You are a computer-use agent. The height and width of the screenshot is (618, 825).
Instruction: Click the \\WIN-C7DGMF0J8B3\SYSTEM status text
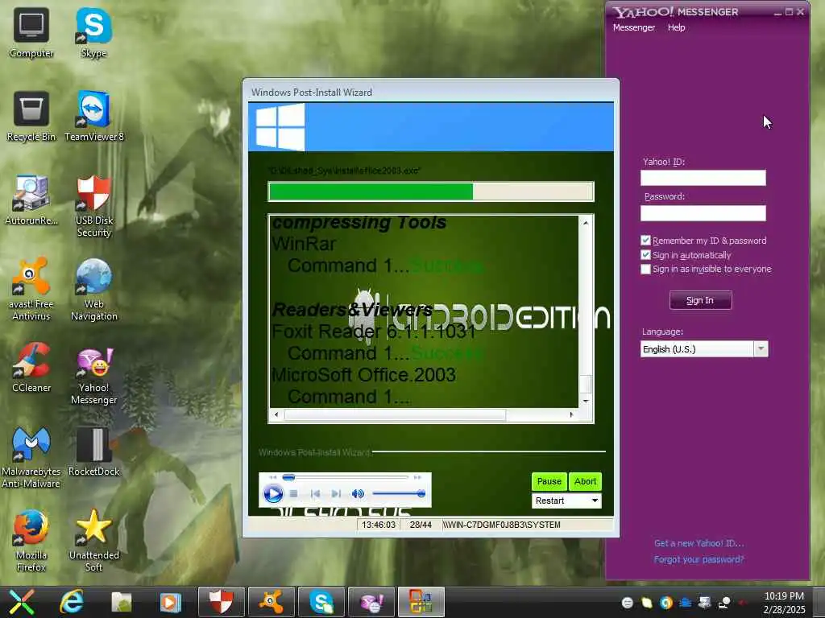coord(501,525)
